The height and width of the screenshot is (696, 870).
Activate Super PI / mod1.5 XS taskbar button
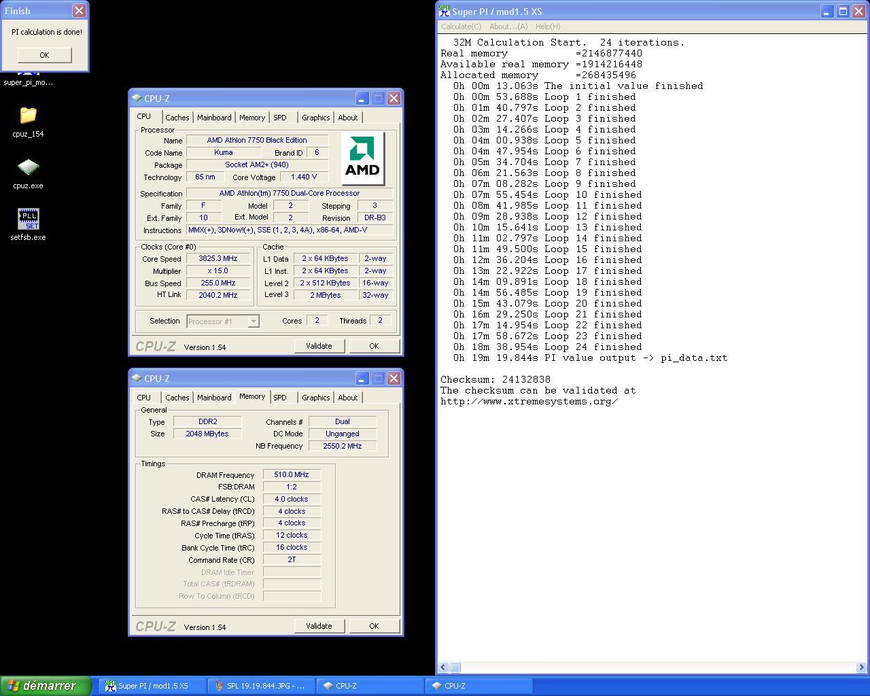[153, 686]
